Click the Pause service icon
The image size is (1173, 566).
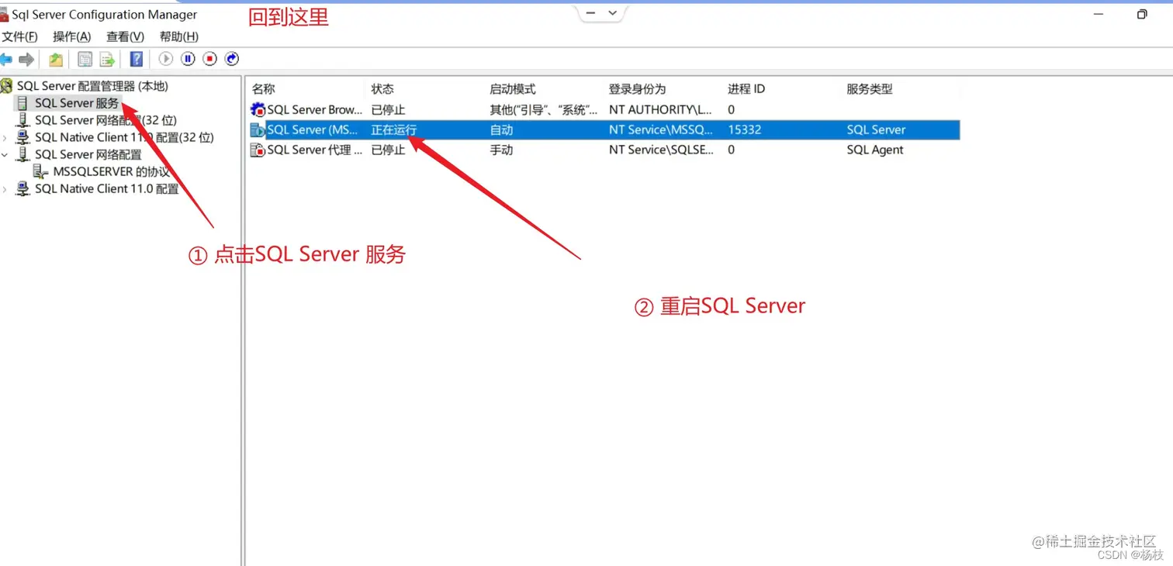(187, 59)
